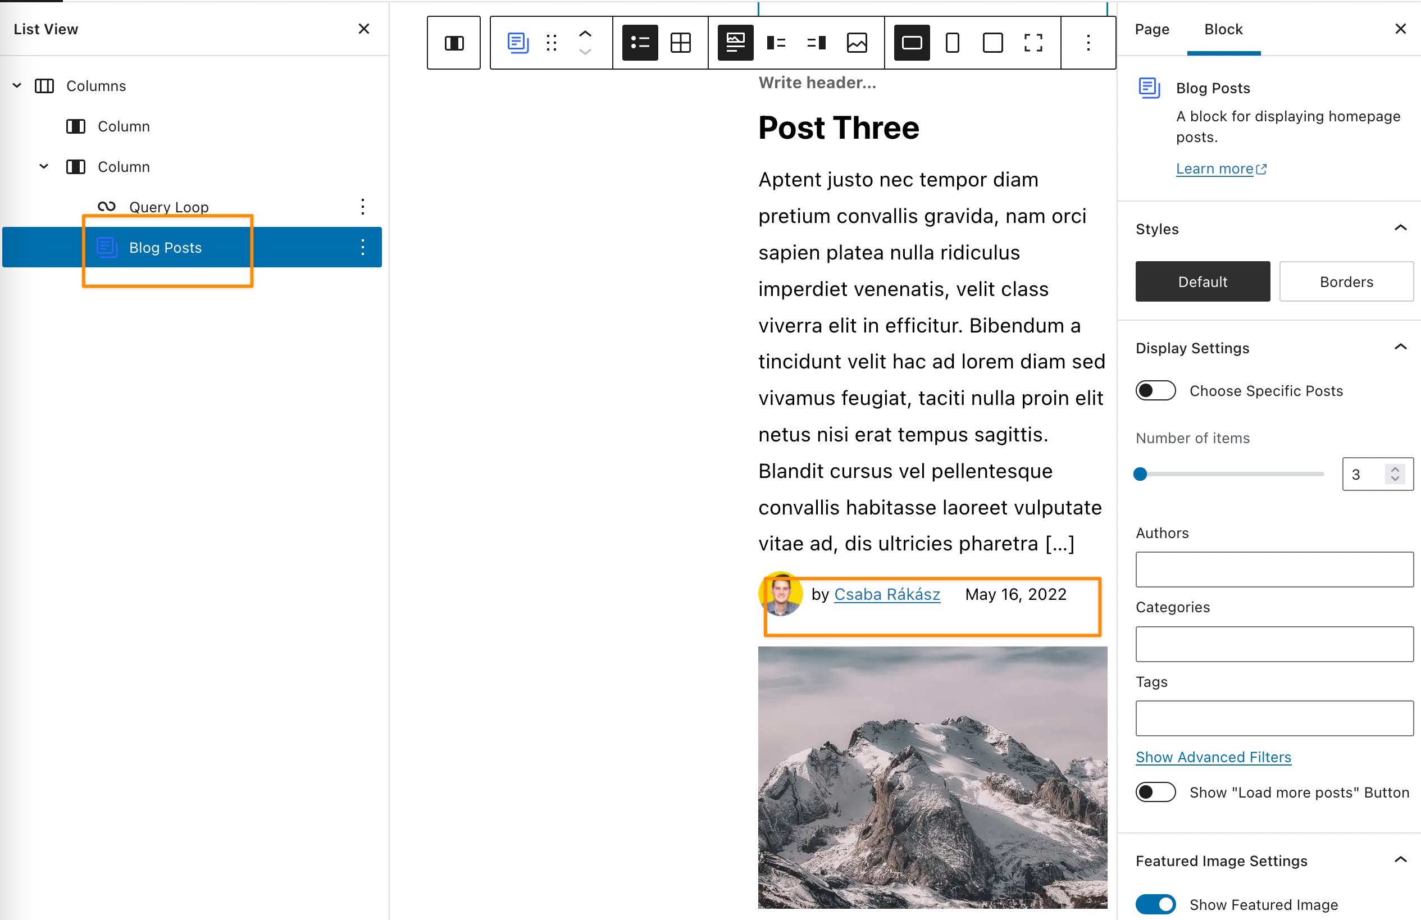
Task: Switch Blog Posts layout to grid view
Action: 681,42
